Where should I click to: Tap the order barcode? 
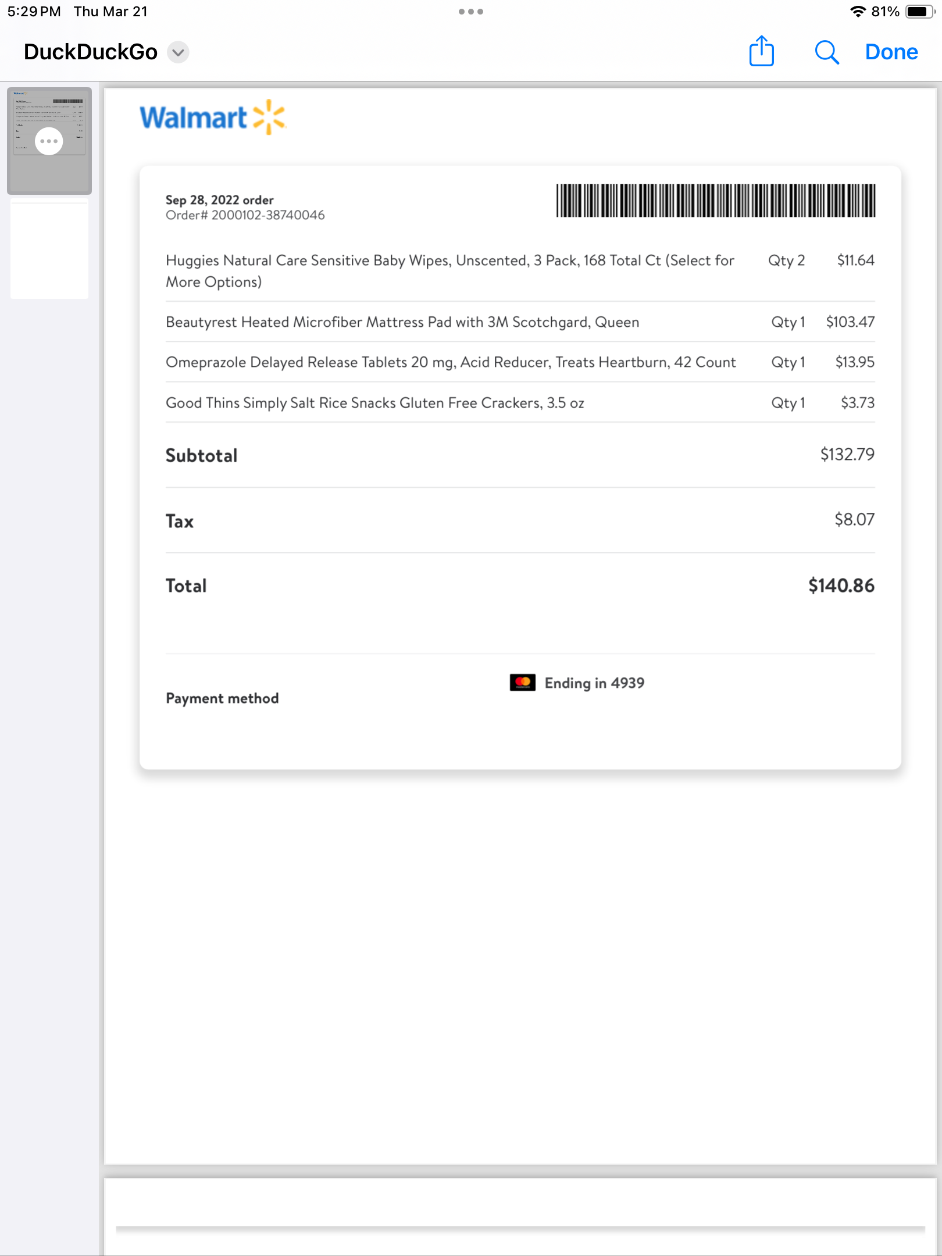(715, 201)
